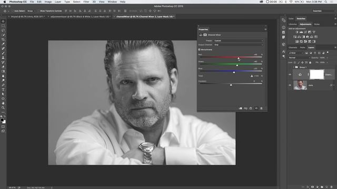Add a Curves adjustment
The width and height of the screenshot is (337, 189).
pos(305,32)
